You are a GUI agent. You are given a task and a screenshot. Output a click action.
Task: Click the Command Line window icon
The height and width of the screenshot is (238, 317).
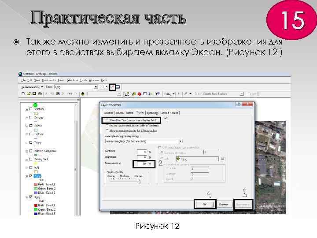tap(145, 94)
